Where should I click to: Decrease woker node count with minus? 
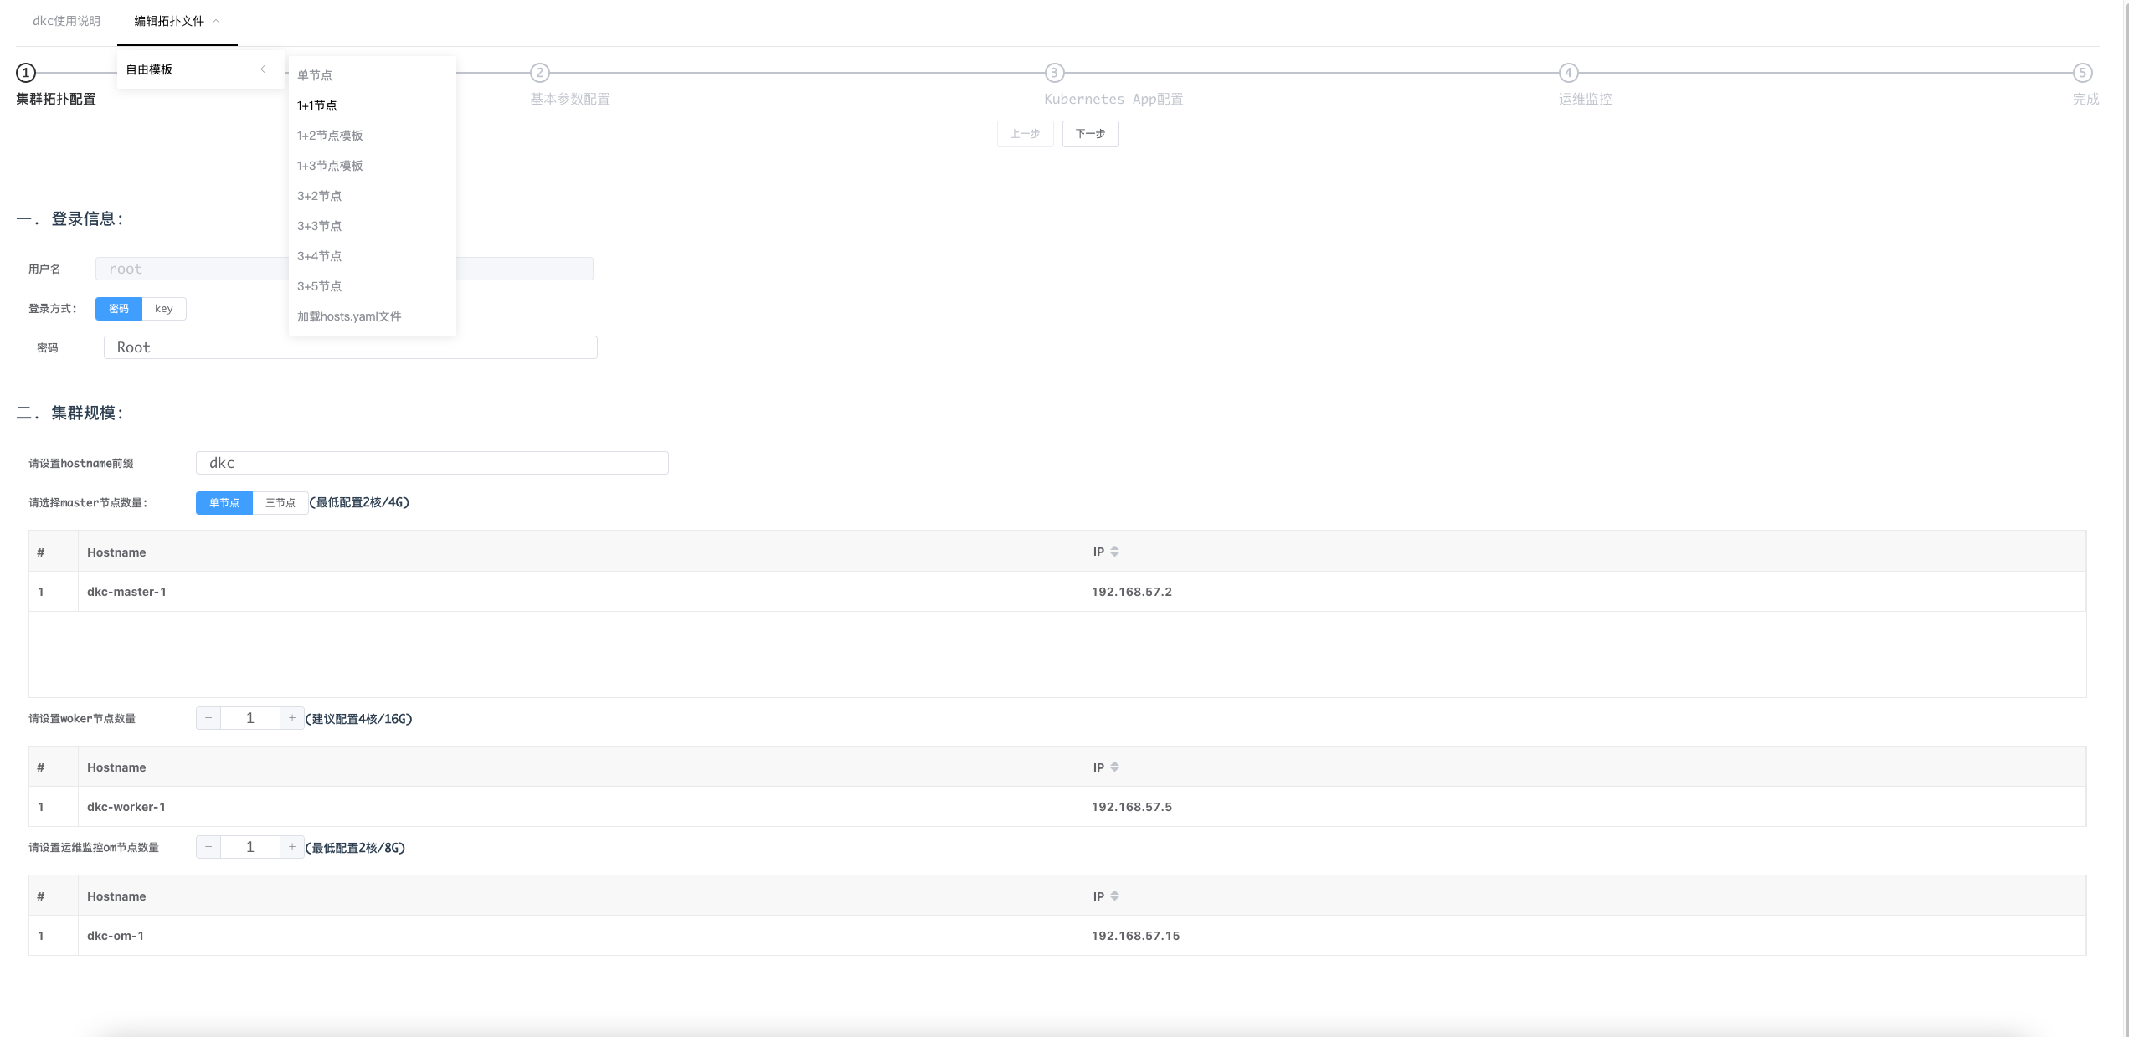pyautogui.click(x=208, y=718)
